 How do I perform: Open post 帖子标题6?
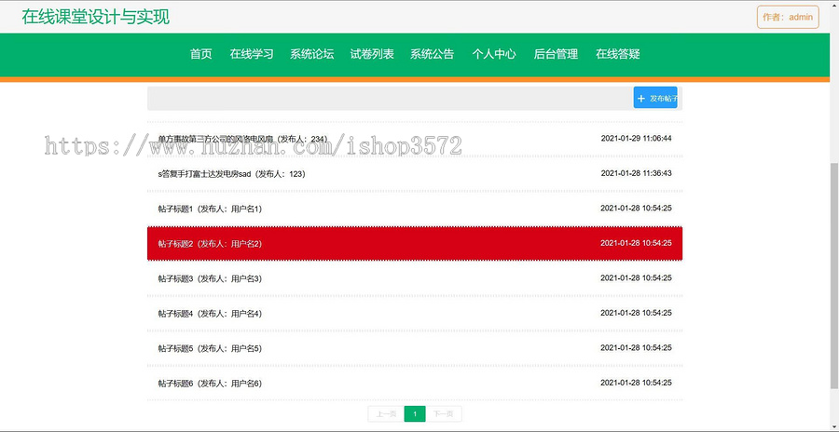coord(415,384)
